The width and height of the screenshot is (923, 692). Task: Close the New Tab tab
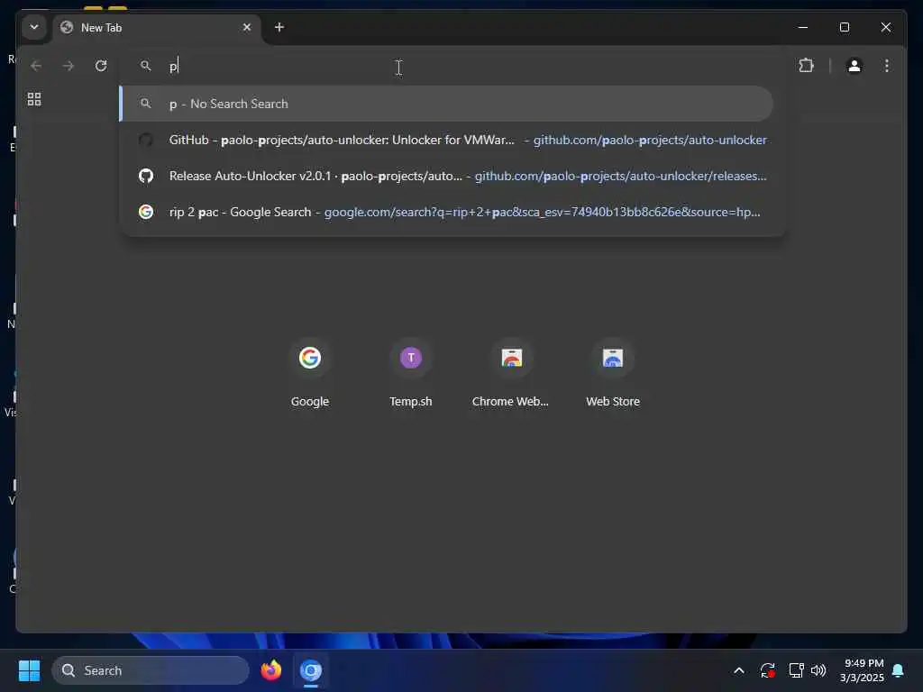(247, 28)
